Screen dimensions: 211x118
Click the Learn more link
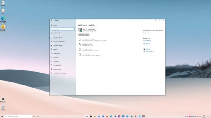pos(146,33)
